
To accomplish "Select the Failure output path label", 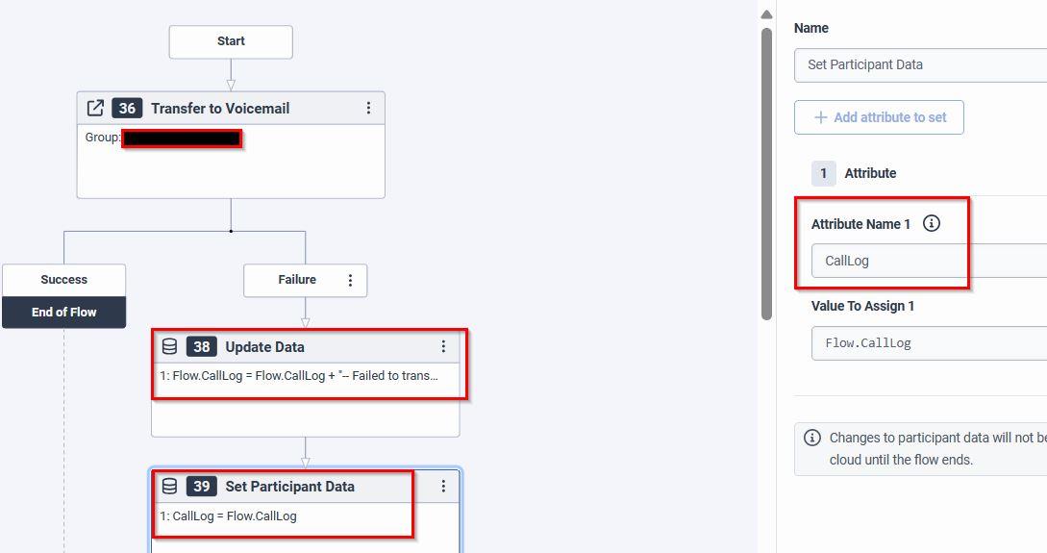I will (x=296, y=280).
